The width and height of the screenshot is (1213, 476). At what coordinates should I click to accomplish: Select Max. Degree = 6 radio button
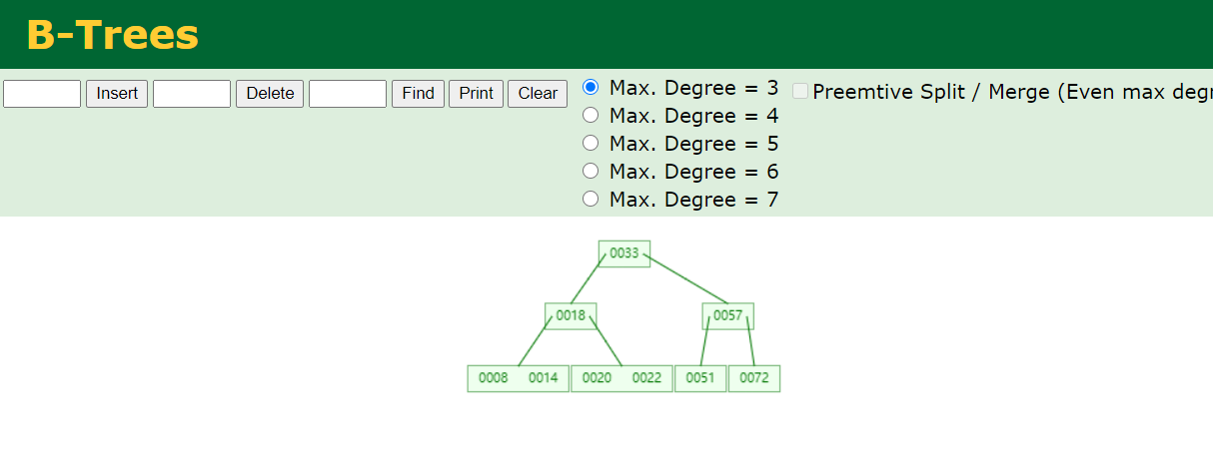pyautogui.click(x=591, y=171)
